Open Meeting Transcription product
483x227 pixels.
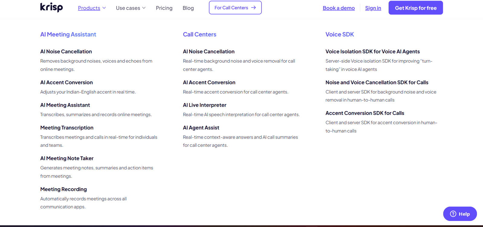coord(67,128)
